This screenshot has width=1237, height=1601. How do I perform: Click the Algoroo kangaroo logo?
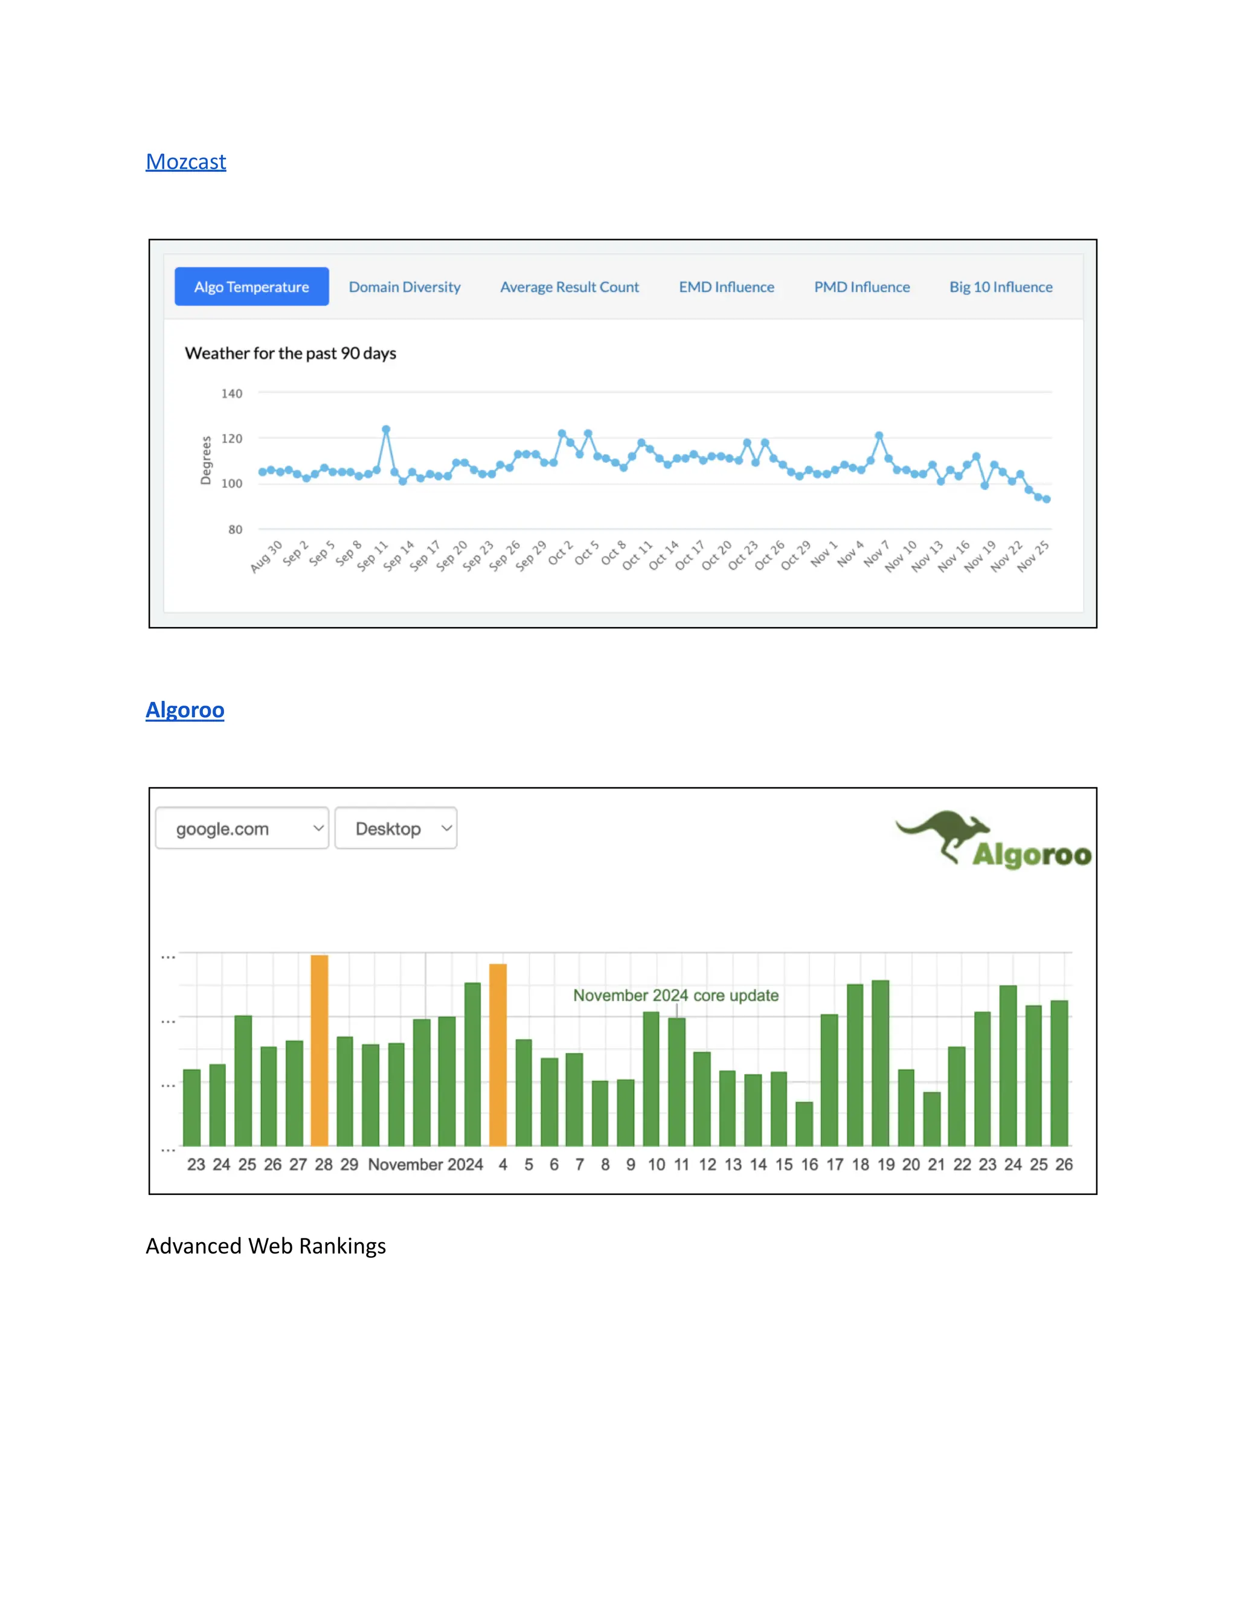click(993, 839)
